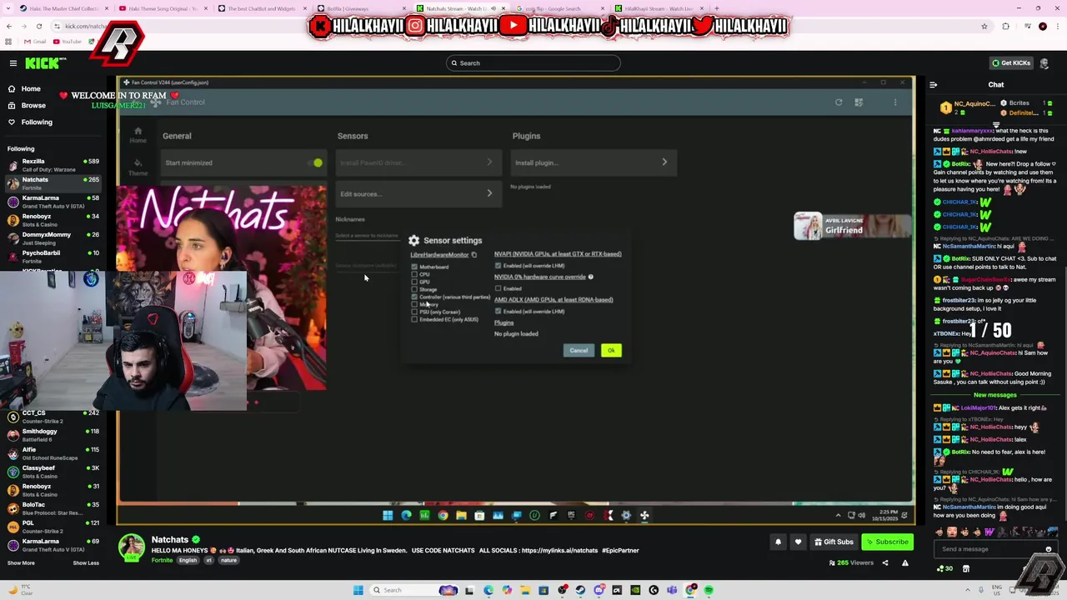Screen dimensions: 1067x600
Task: Open the user profile avatar menu
Action: 1044,63
